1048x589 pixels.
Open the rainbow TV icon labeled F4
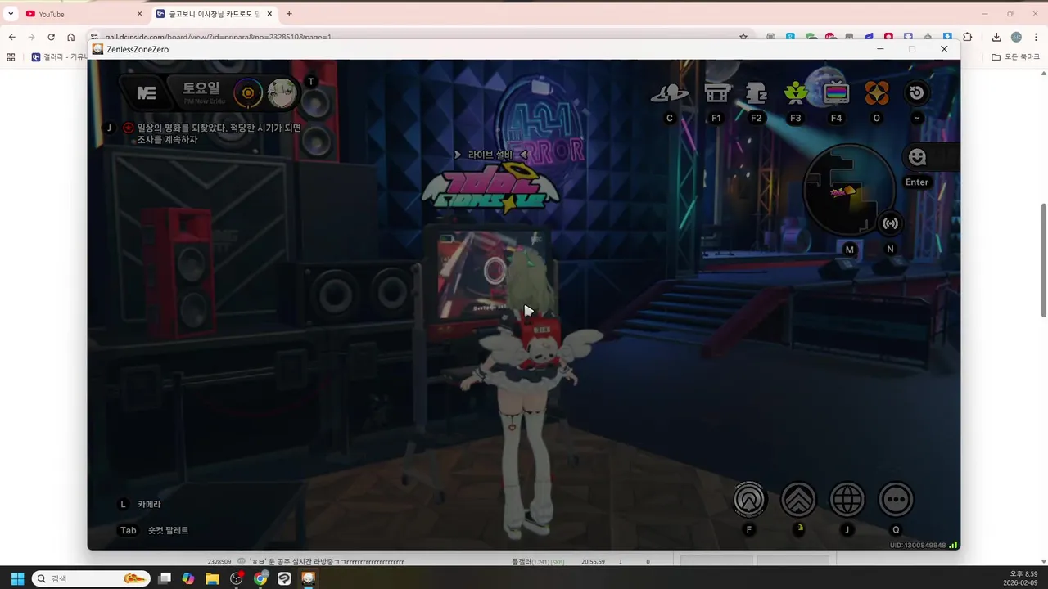click(x=836, y=93)
